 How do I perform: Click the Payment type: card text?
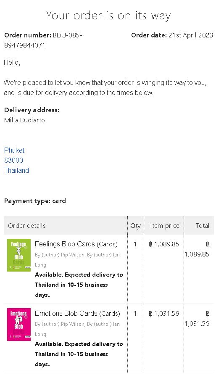35,201
